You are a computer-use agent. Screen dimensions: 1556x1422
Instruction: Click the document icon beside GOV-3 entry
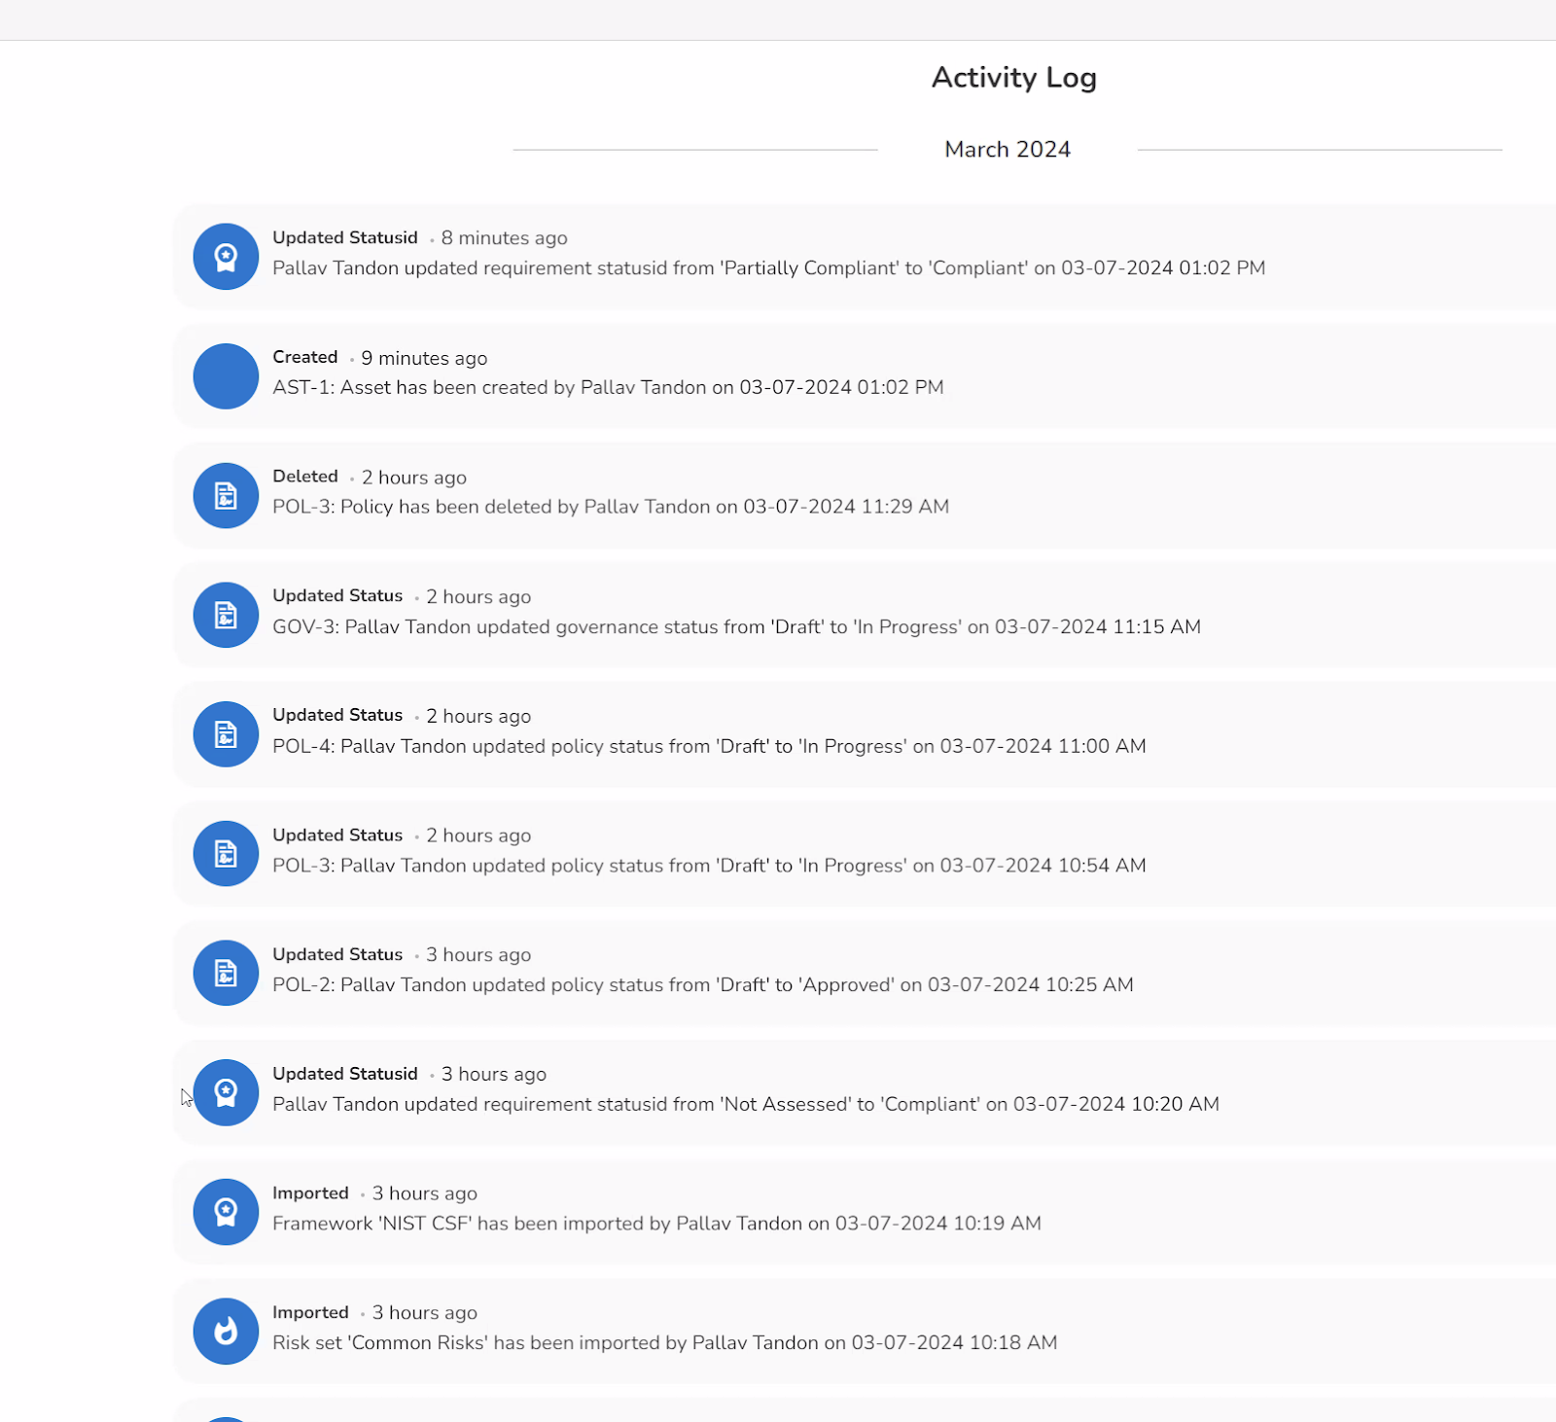pos(226,615)
